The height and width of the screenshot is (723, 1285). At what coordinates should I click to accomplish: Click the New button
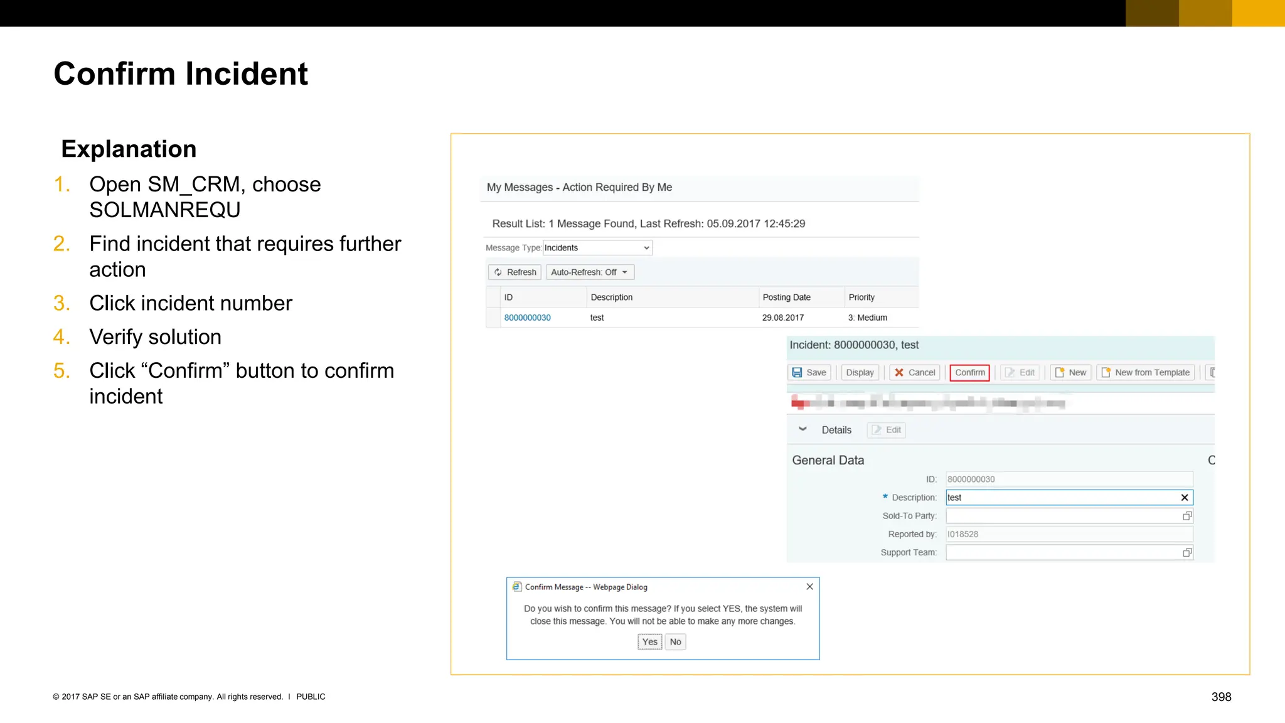tap(1071, 373)
